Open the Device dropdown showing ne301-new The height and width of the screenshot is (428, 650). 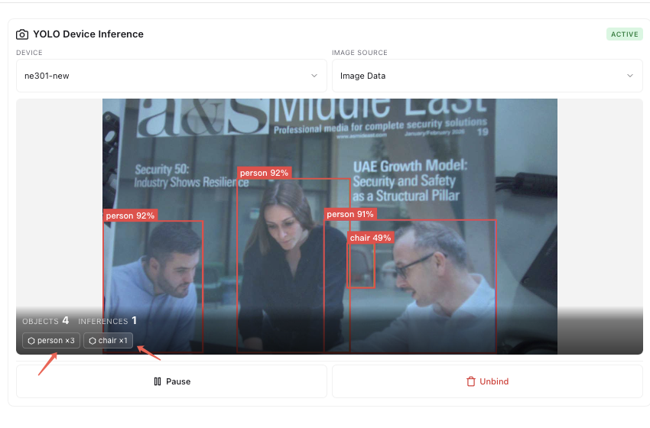click(171, 76)
